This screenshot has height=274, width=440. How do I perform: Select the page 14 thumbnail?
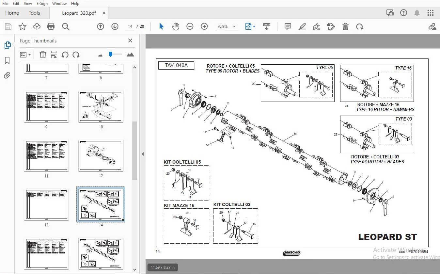coord(101,204)
